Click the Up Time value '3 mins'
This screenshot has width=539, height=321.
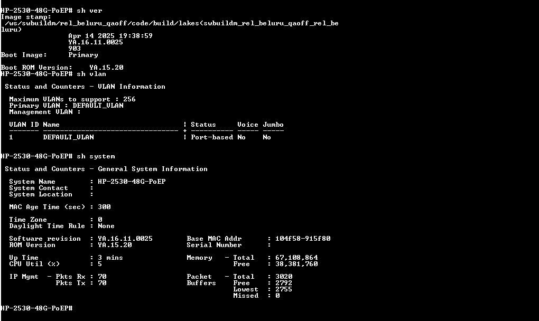[x=110, y=258]
